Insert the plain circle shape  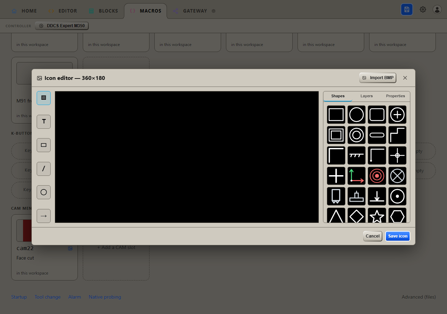coord(357,114)
